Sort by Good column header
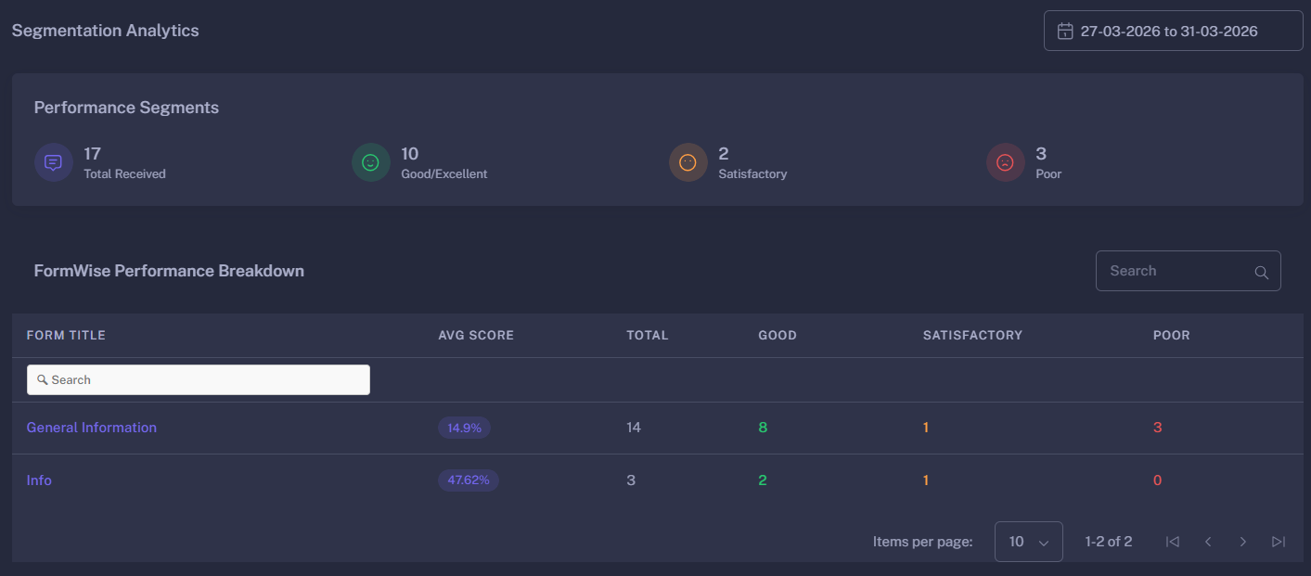The height and width of the screenshot is (576, 1311). point(778,335)
